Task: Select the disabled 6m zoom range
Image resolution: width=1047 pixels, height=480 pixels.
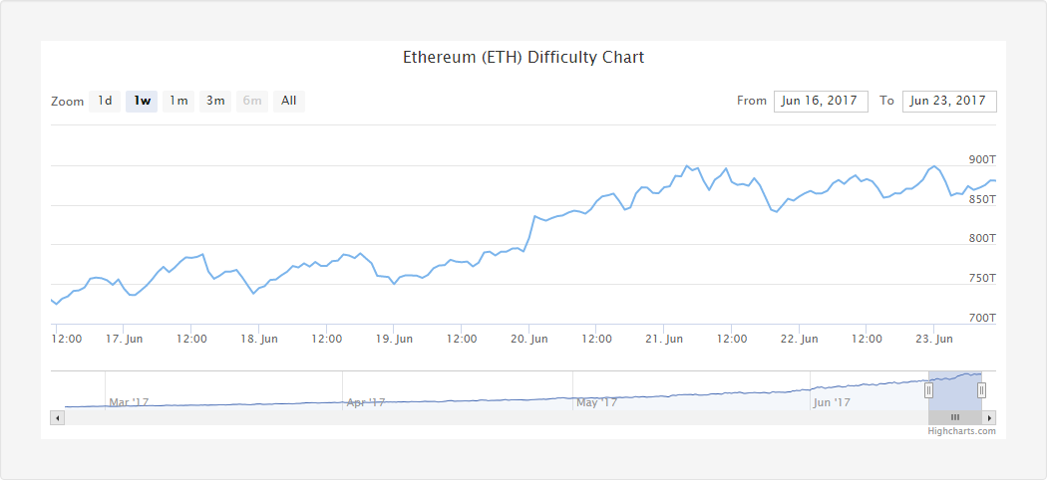Action: tap(251, 102)
